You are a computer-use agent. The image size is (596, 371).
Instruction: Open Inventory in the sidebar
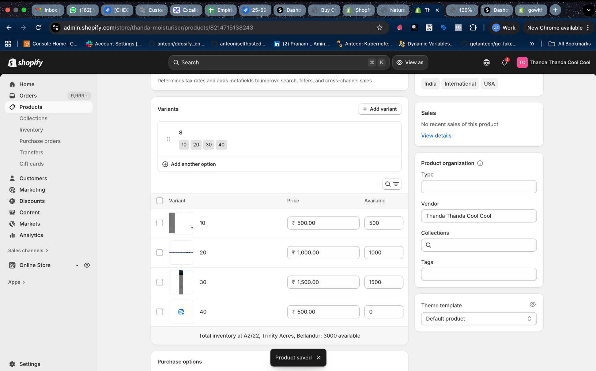pyautogui.click(x=31, y=130)
